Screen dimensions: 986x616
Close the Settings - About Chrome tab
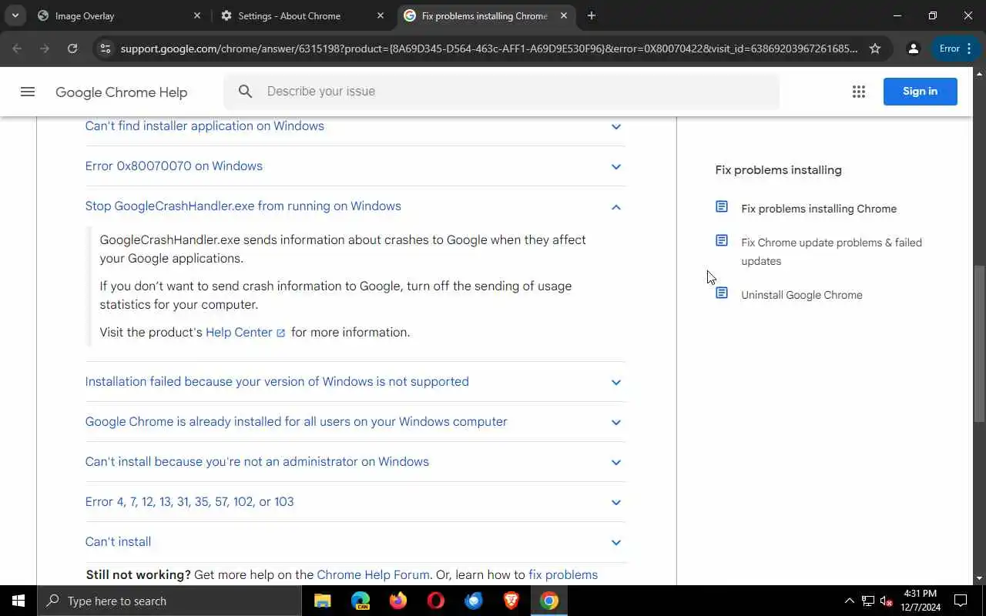coord(380,15)
